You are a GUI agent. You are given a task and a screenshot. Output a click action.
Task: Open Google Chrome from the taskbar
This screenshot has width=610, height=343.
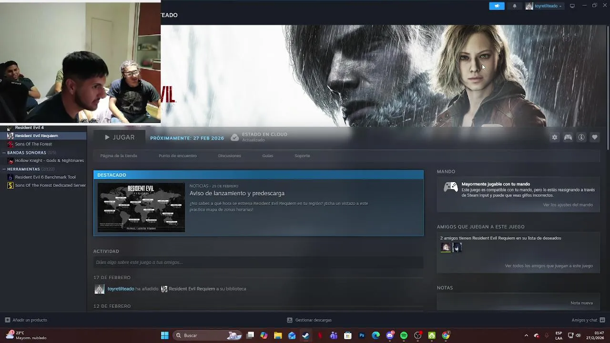point(446,335)
